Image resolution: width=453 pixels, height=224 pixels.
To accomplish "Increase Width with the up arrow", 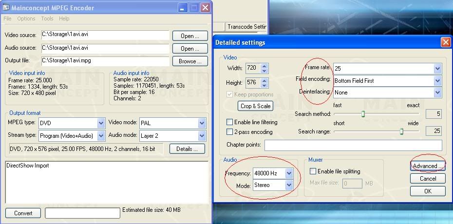I will click(x=264, y=66).
